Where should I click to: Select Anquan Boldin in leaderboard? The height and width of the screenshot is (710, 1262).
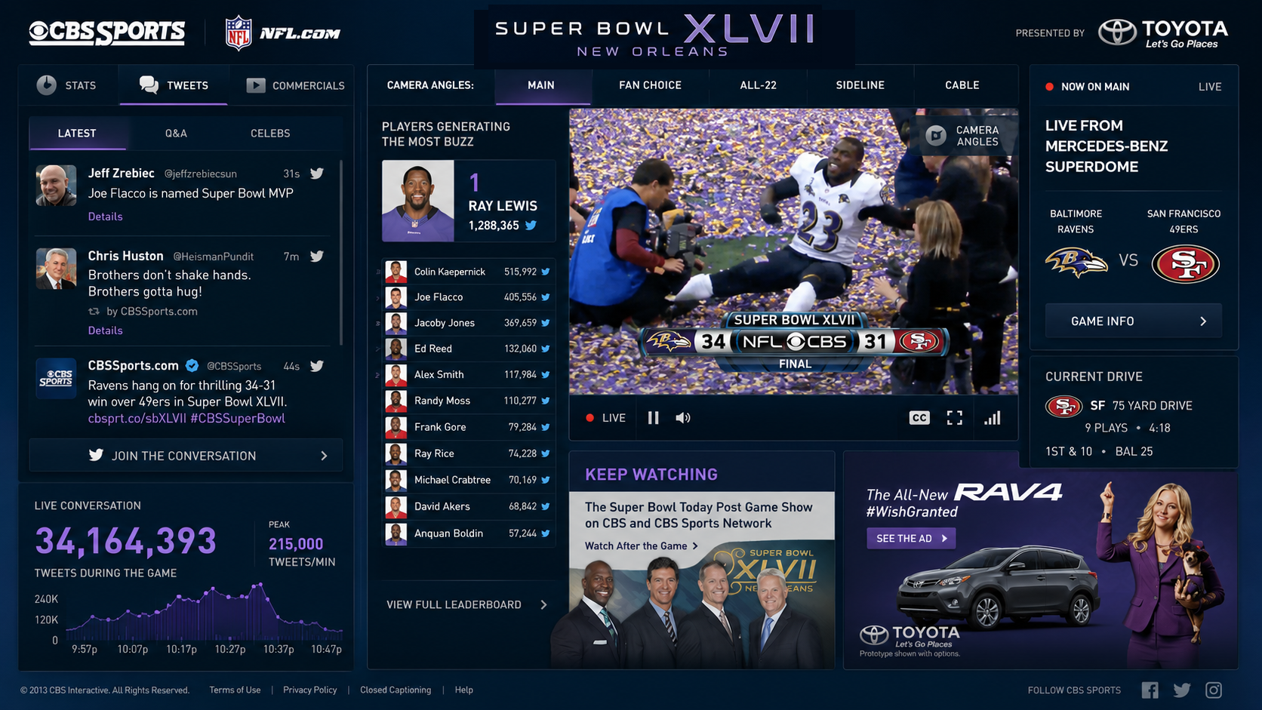468,533
